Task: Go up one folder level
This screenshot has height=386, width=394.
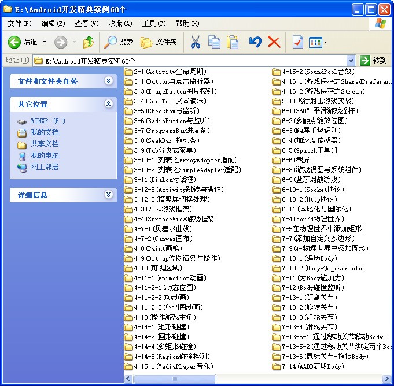Action: coord(88,42)
